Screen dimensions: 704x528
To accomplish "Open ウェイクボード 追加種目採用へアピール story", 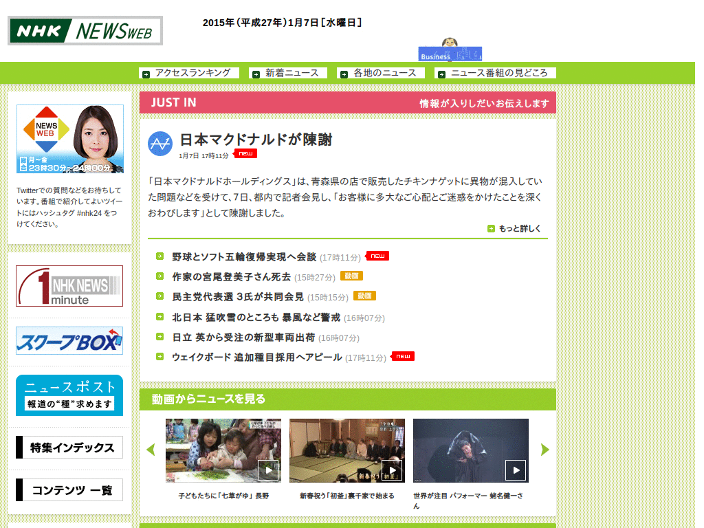I will (257, 357).
